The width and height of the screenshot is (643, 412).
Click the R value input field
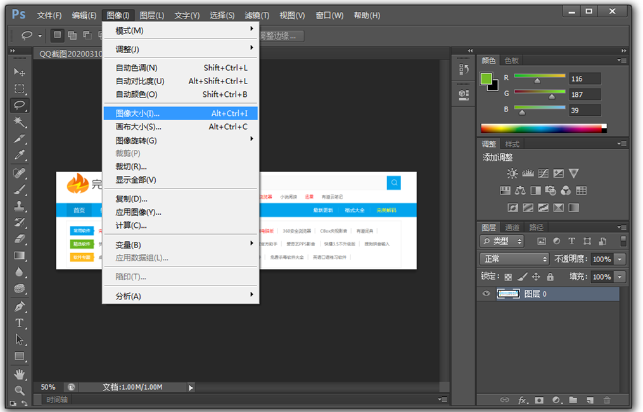tap(584, 79)
